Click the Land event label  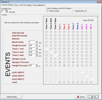coord(14,82)
